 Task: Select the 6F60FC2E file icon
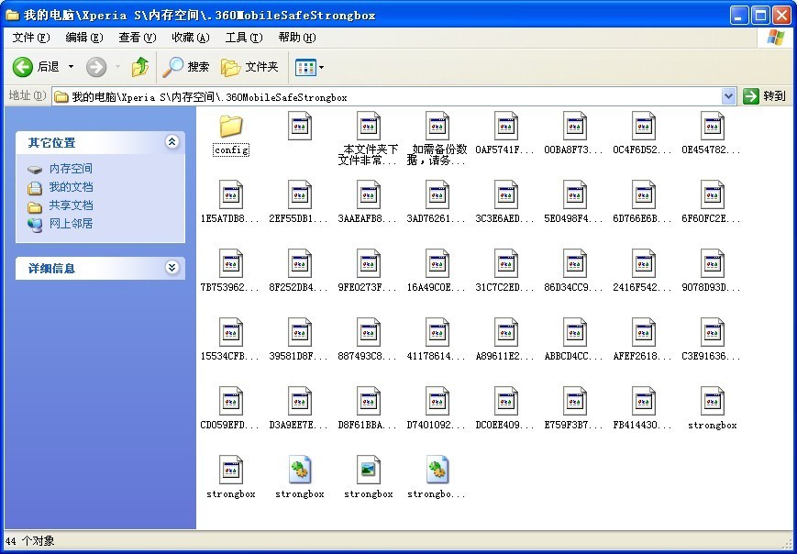pos(712,194)
